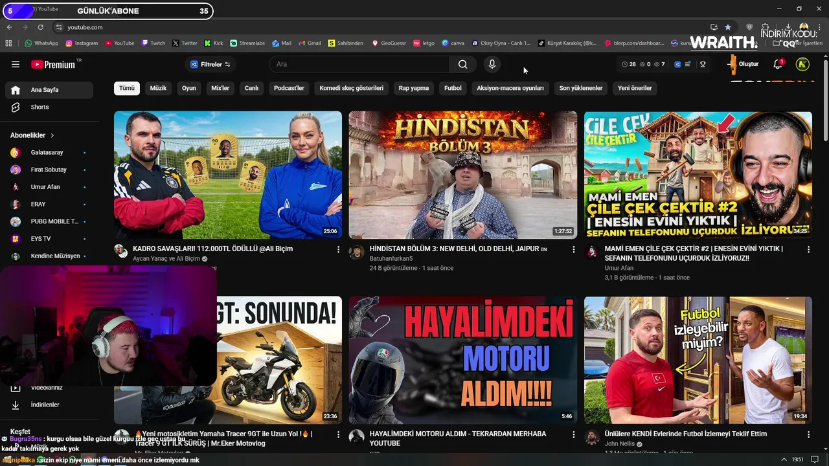
Task: Start voice search with the microphone icon
Action: click(492, 64)
